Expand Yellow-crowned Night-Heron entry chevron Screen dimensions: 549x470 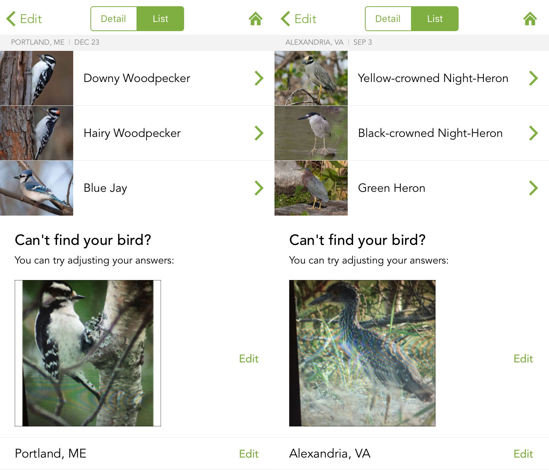coord(534,78)
